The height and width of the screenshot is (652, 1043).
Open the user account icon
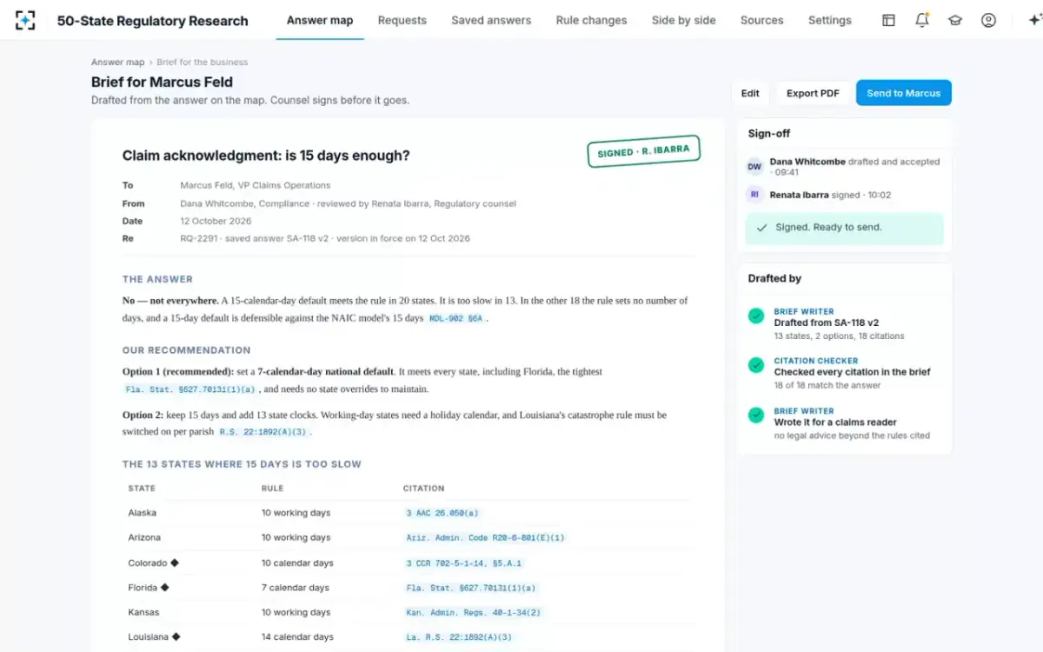point(988,20)
